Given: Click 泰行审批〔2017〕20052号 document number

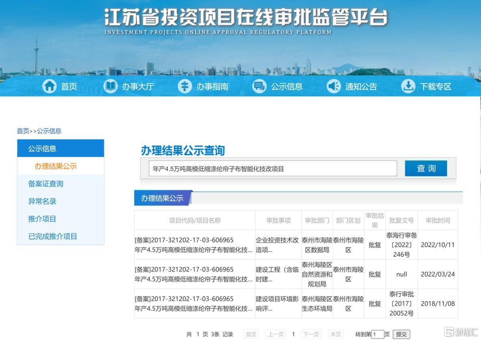Looking at the screenshot, I should [402, 303].
